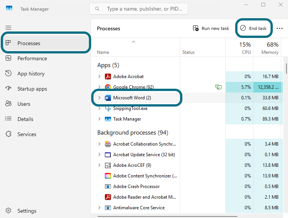Click the green efficiency mode leaf icon
This screenshot has height=218, width=288.
click(218, 87)
